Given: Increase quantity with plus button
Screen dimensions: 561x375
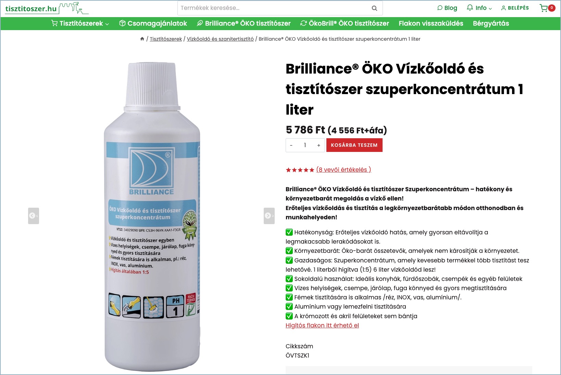Looking at the screenshot, I should click(319, 145).
